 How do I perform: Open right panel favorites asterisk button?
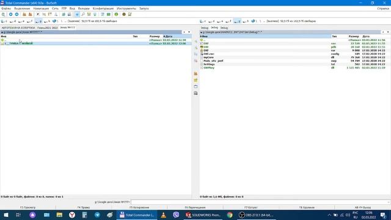click(x=383, y=32)
